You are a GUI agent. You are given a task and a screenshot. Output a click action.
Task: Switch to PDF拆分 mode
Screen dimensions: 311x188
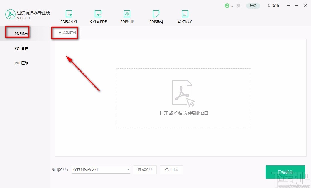pyautogui.click(x=21, y=33)
